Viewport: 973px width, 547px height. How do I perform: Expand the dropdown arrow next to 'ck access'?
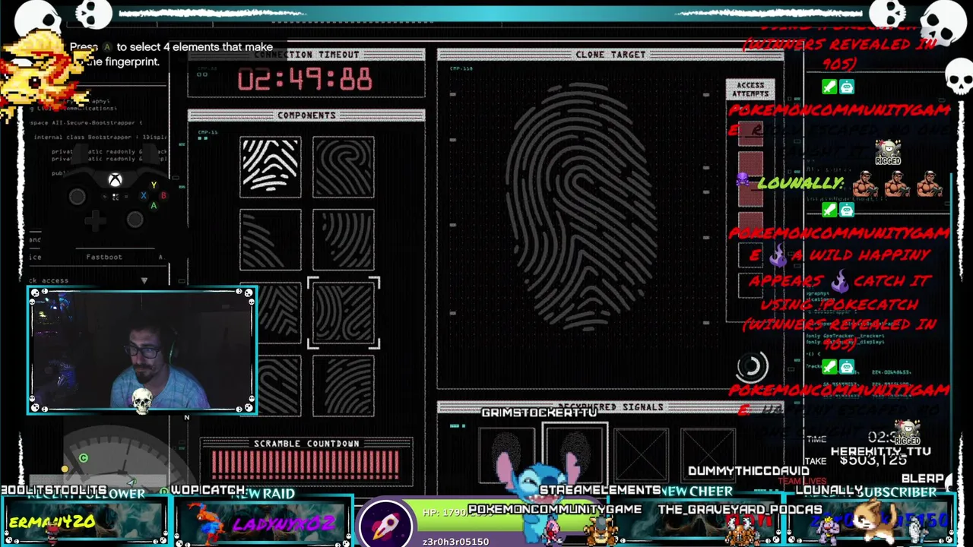(x=144, y=280)
